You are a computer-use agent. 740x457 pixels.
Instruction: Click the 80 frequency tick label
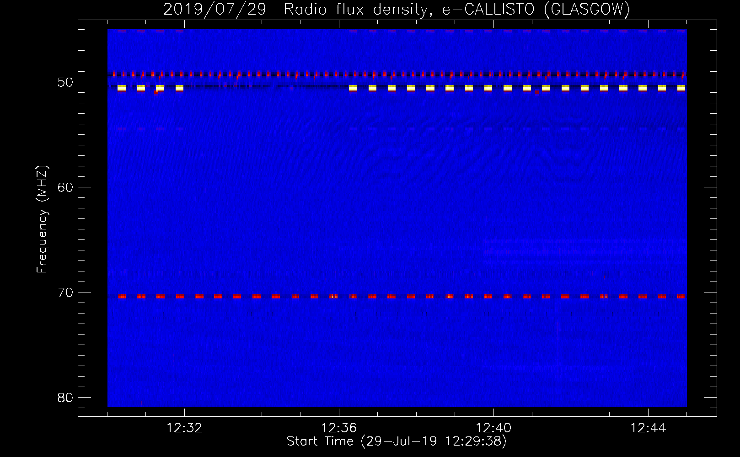65,398
